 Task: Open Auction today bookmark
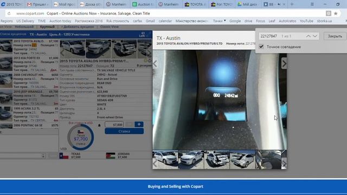(x=60, y=21)
